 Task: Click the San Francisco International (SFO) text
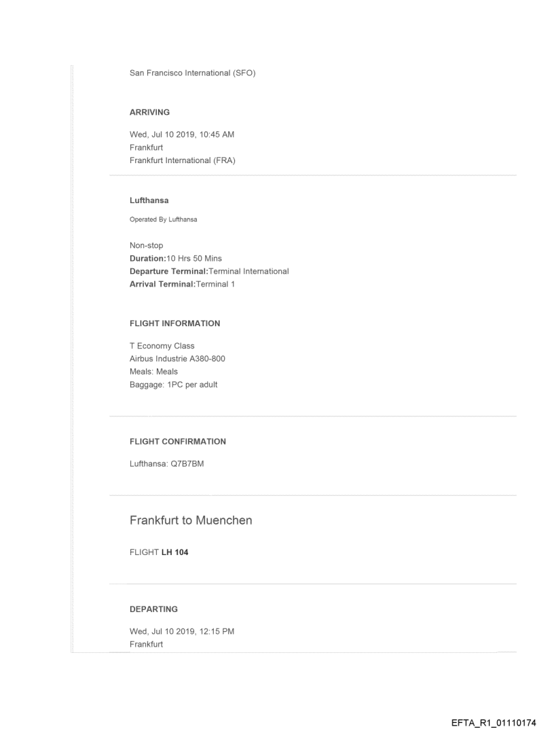(x=193, y=73)
